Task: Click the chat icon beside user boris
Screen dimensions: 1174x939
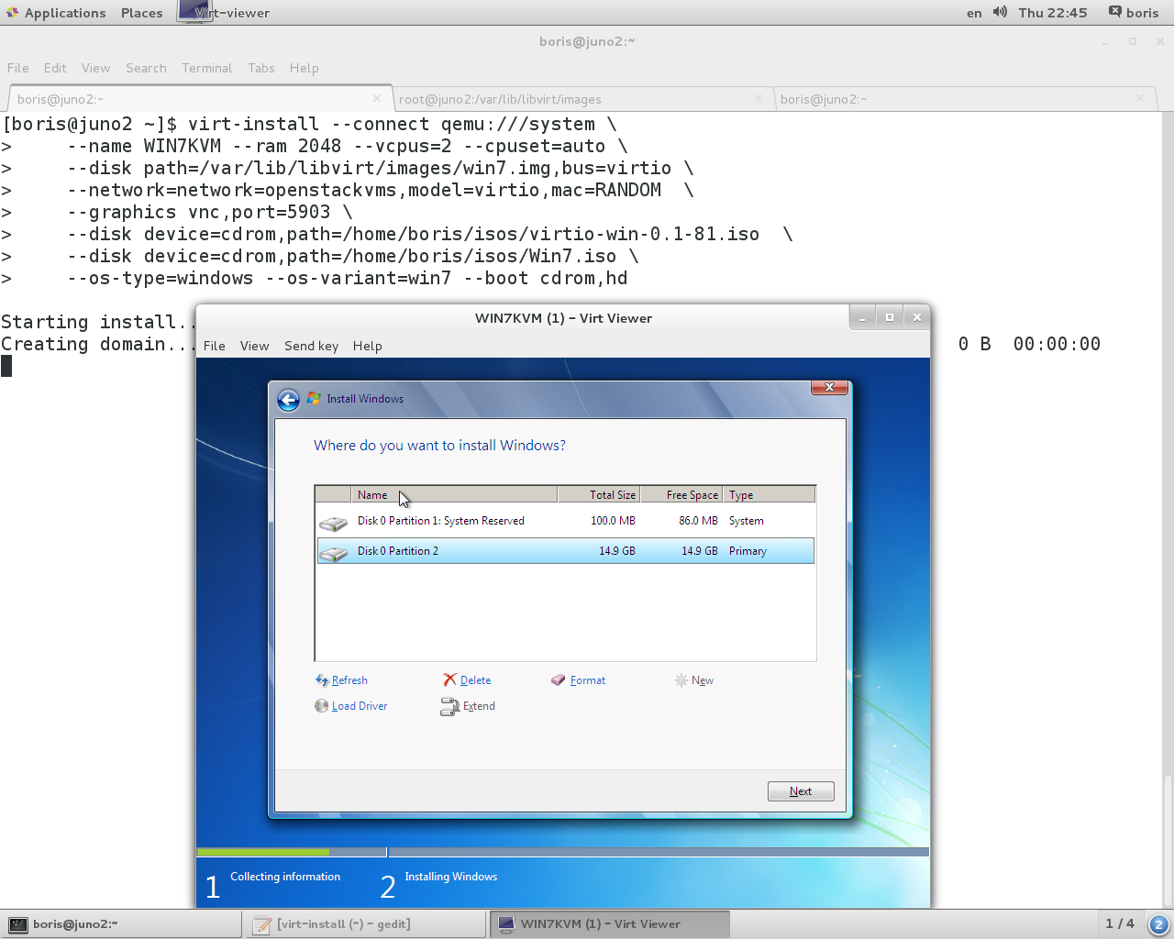Action: (x=1114, y=12)
